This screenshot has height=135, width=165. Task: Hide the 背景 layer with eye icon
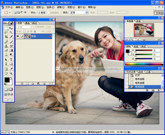point(18,36)
